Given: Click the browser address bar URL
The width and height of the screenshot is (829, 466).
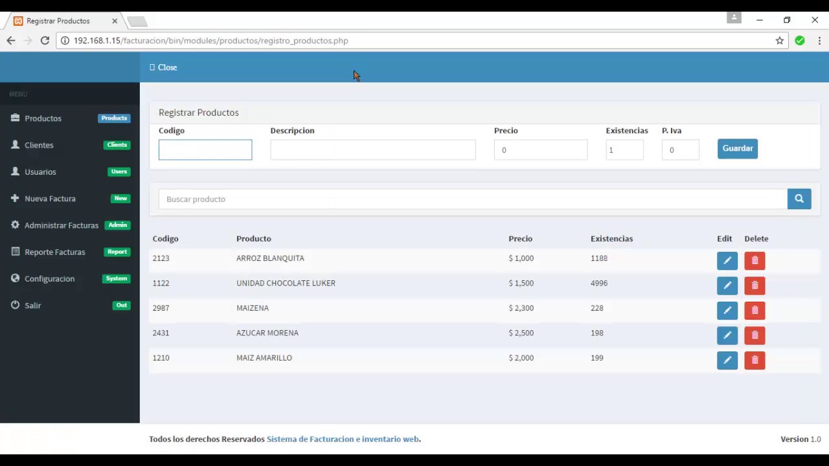Looking at the screenshot, I should pos(210,41).
